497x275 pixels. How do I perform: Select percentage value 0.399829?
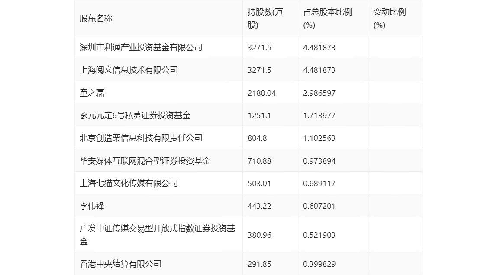coord(319,264)
